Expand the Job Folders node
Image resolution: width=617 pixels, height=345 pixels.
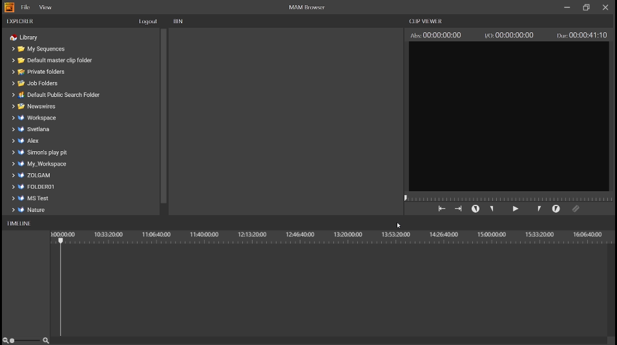coord(14,83)
